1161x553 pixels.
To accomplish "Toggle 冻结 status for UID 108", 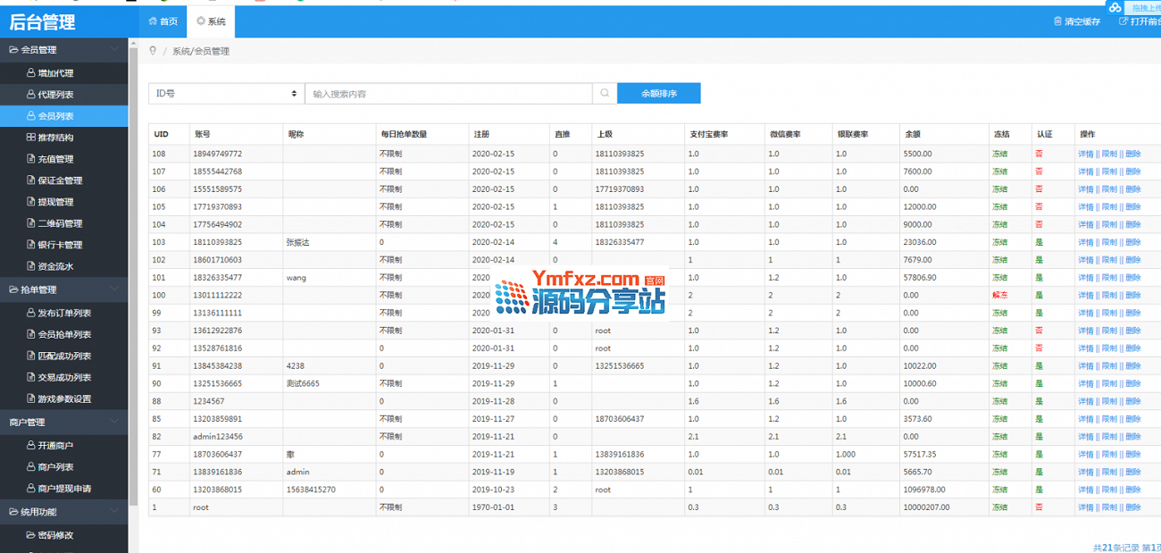I will click(x=999, y=154).
